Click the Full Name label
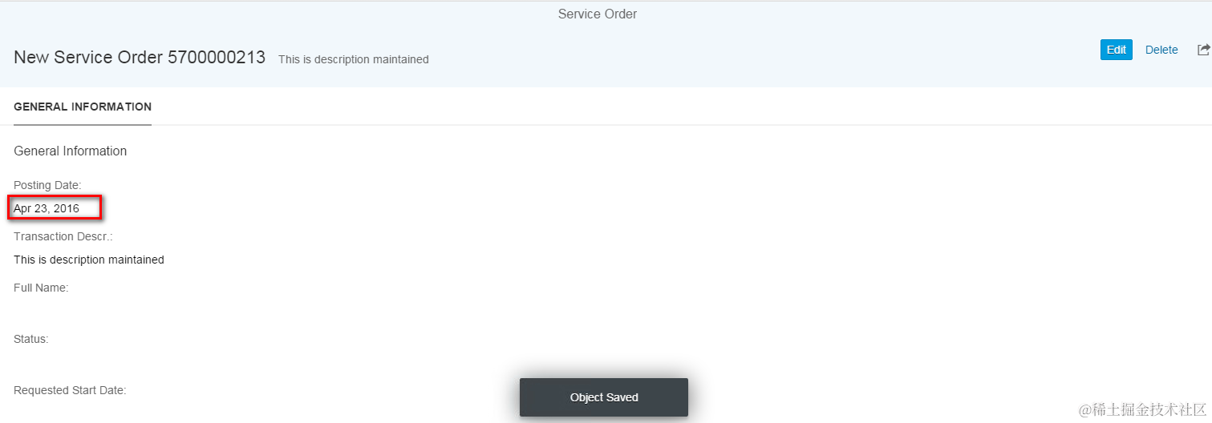The height and width of the screenshot is (423, 1212). click(41, 288)
